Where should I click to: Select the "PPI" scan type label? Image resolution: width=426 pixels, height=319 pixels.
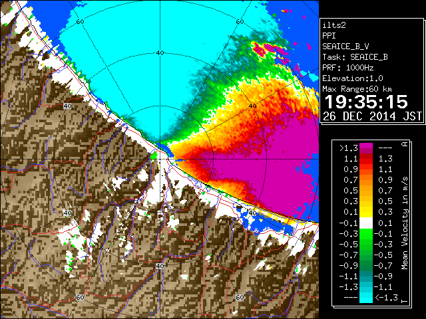click(329, 36)
